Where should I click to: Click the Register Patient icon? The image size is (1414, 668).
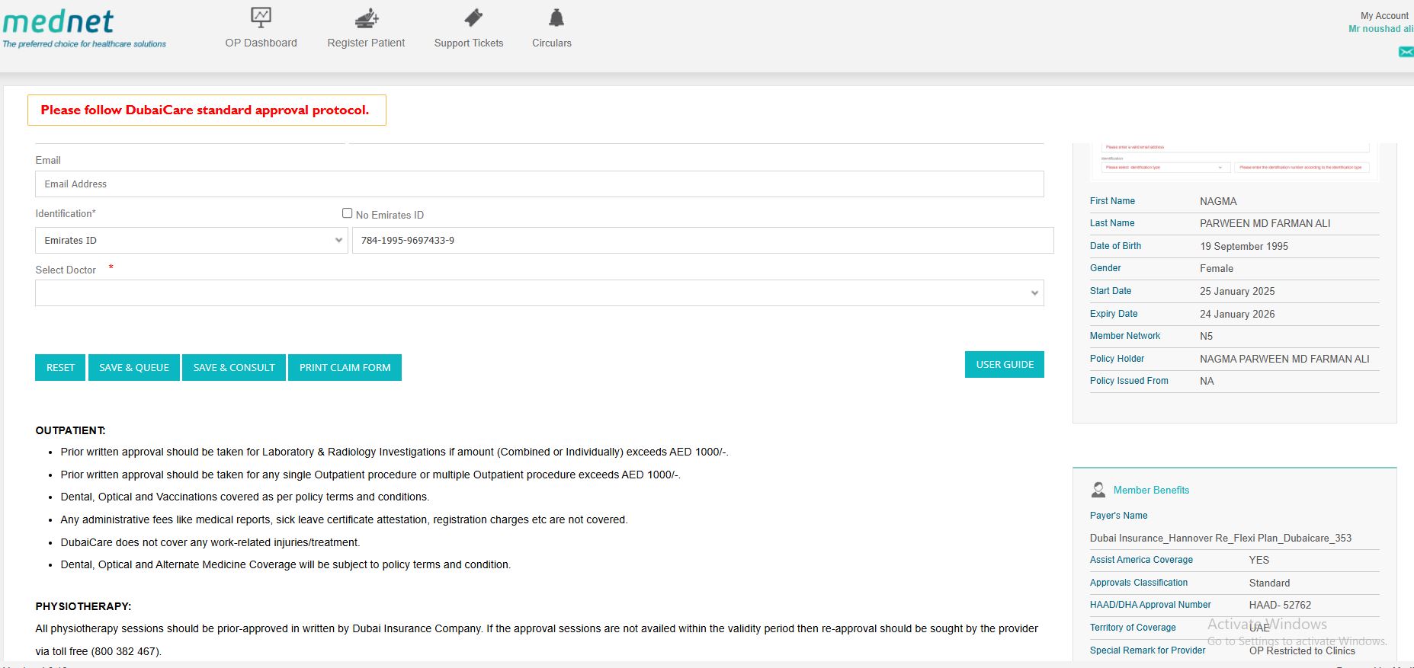[367, 18]
